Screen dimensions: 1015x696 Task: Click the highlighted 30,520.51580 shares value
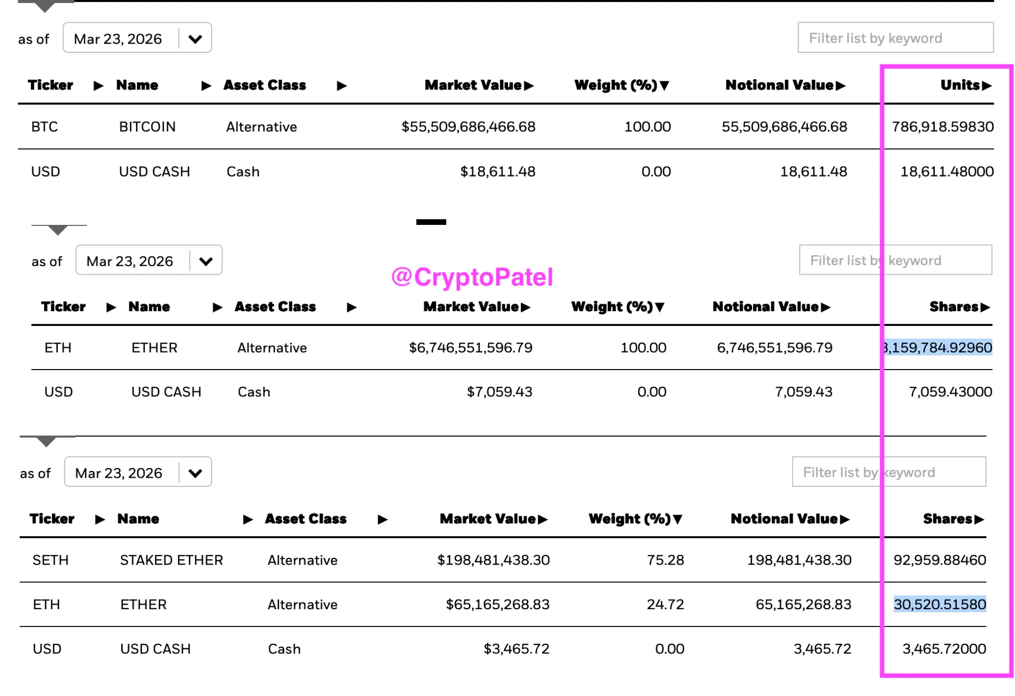tap(939, 604)
